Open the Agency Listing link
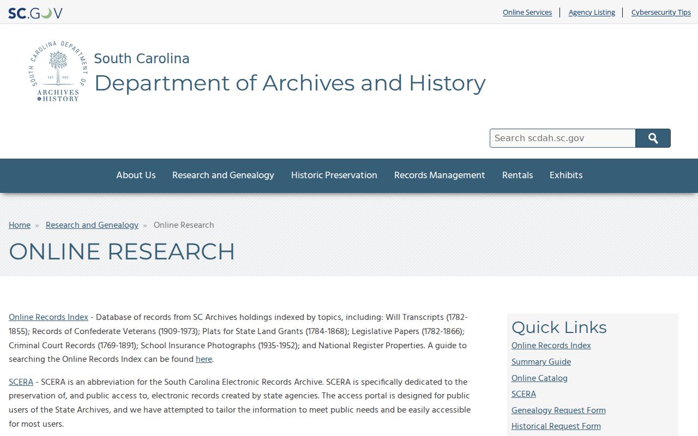This screenshot has height=436, width=698. coord(592,13)
